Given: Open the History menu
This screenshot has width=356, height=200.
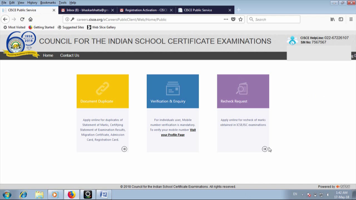Looking at the screenshot, I should coord(32,2).
